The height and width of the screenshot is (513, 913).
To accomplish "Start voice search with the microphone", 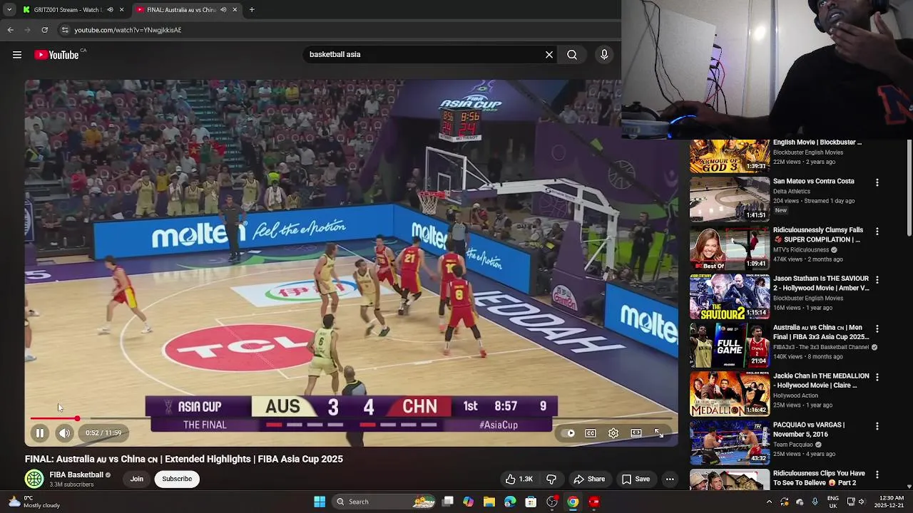I will 604,55.
